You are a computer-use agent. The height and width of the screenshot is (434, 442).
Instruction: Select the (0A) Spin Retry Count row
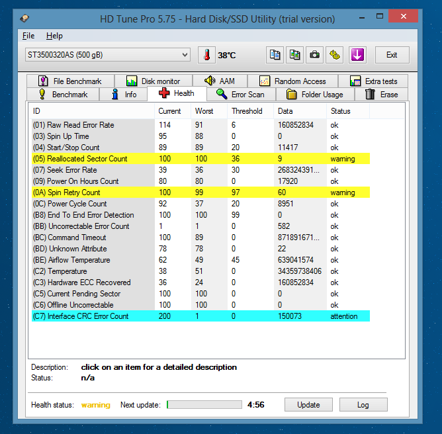pos(200,193)
